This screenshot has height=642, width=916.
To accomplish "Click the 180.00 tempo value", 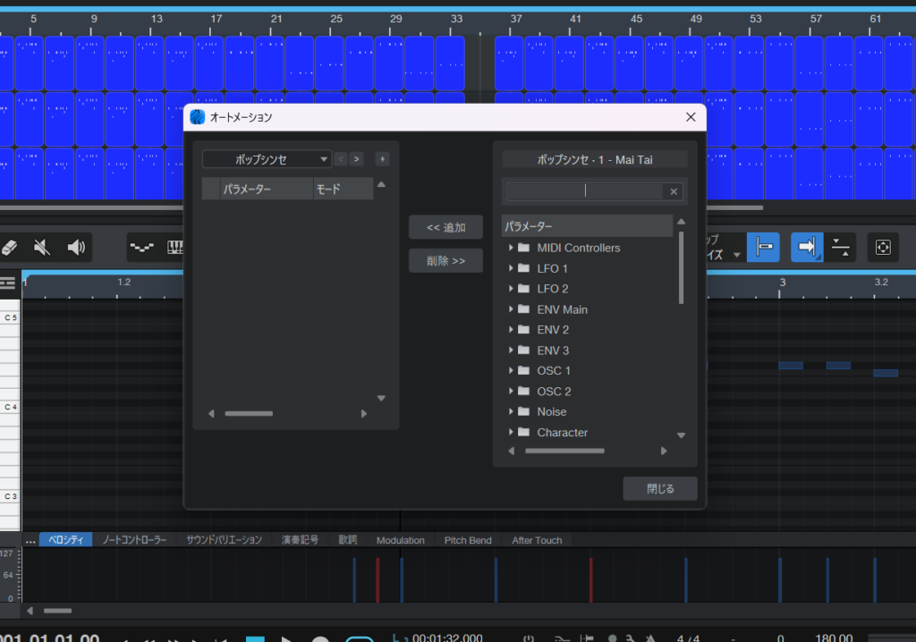I will 834,638.
